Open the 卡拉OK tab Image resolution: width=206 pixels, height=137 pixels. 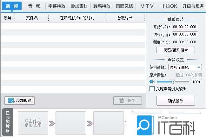tap(169, 6)
